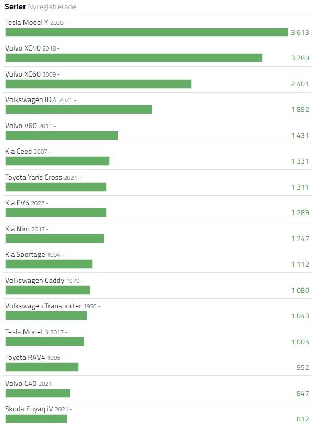This screenshot has height=426, width=317.
Task: Open the Toyota RAV4 series
Action: coord(25,358)
